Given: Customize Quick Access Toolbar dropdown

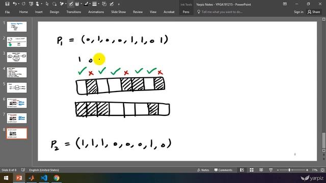Looking at the screenshot, I should click(119, 4).
